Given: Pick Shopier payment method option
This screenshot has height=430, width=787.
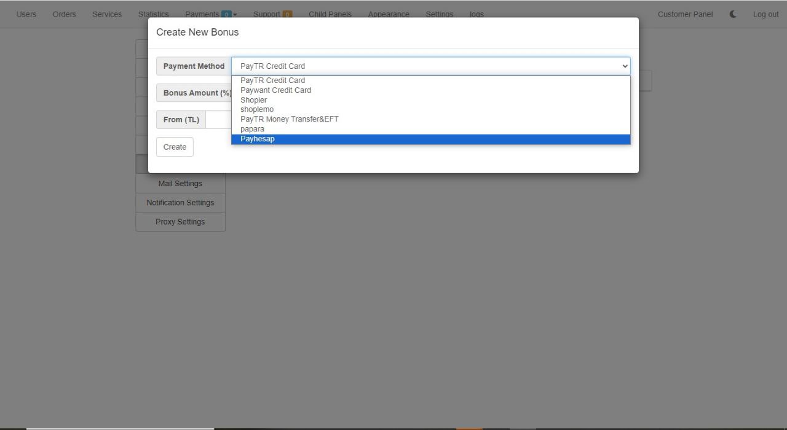Looking at the screenshot, I should tap(253, 100).
